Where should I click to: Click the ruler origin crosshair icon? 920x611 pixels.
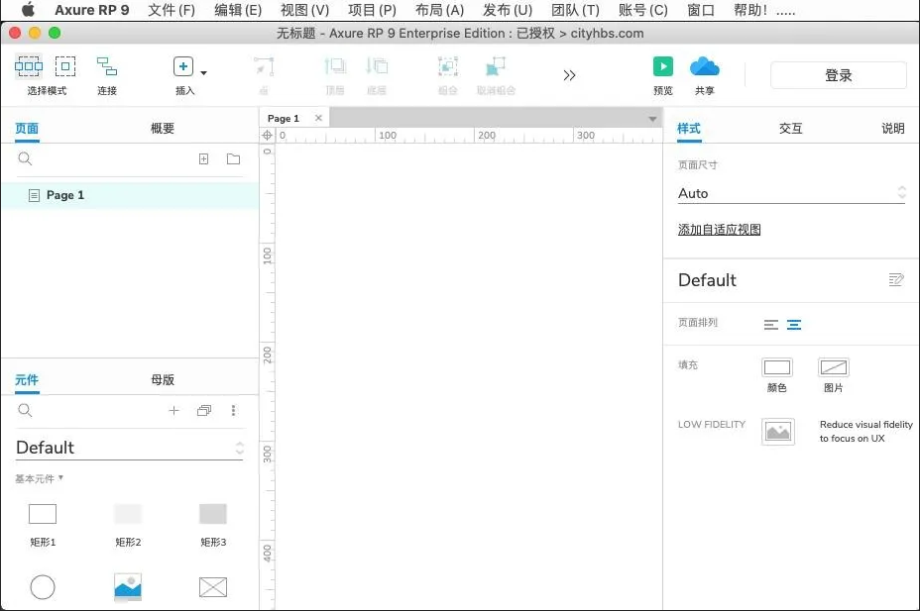point(267,136)
